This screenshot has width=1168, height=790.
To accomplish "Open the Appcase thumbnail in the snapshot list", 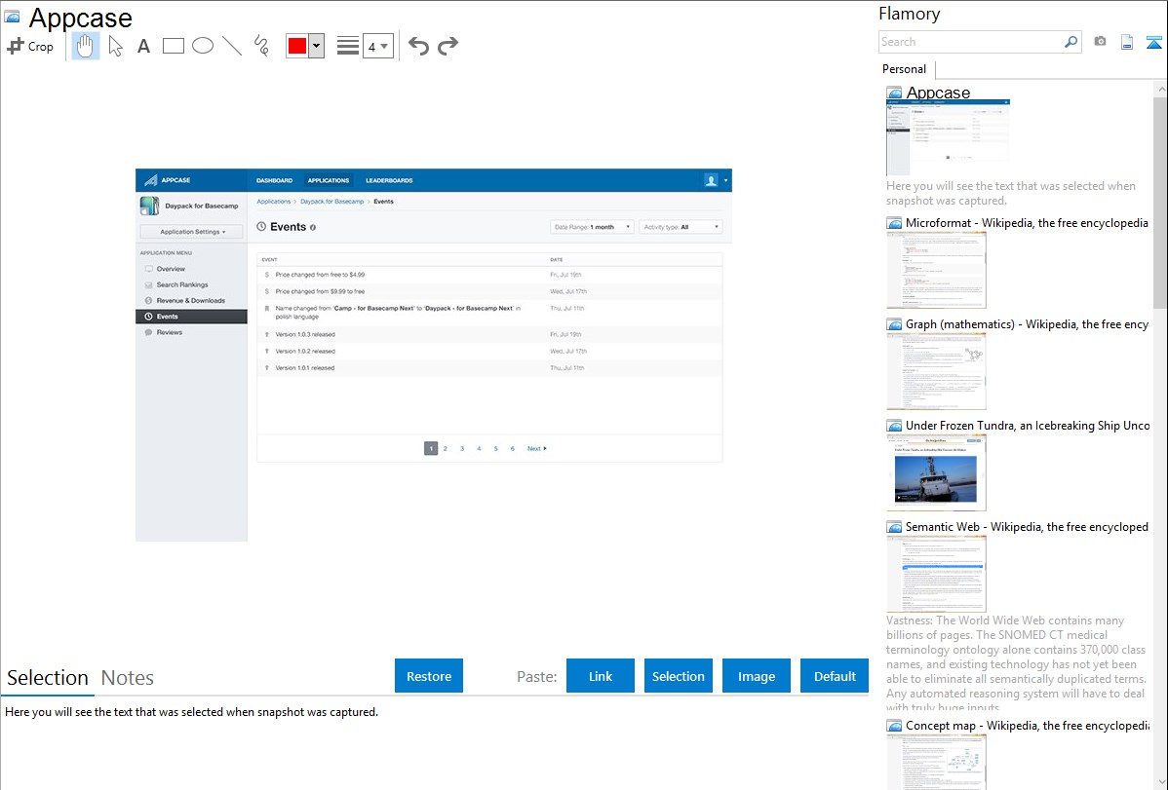I will pos(949,138).
